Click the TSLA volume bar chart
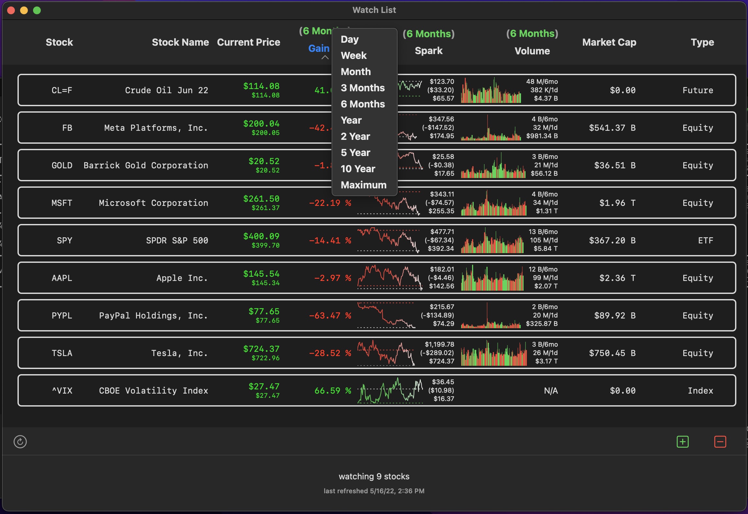Viewport: 748px width, 514px height. click(494, 353)
